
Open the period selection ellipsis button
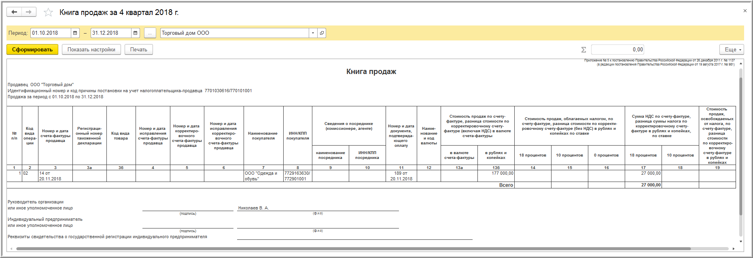(x=150, y=33)
